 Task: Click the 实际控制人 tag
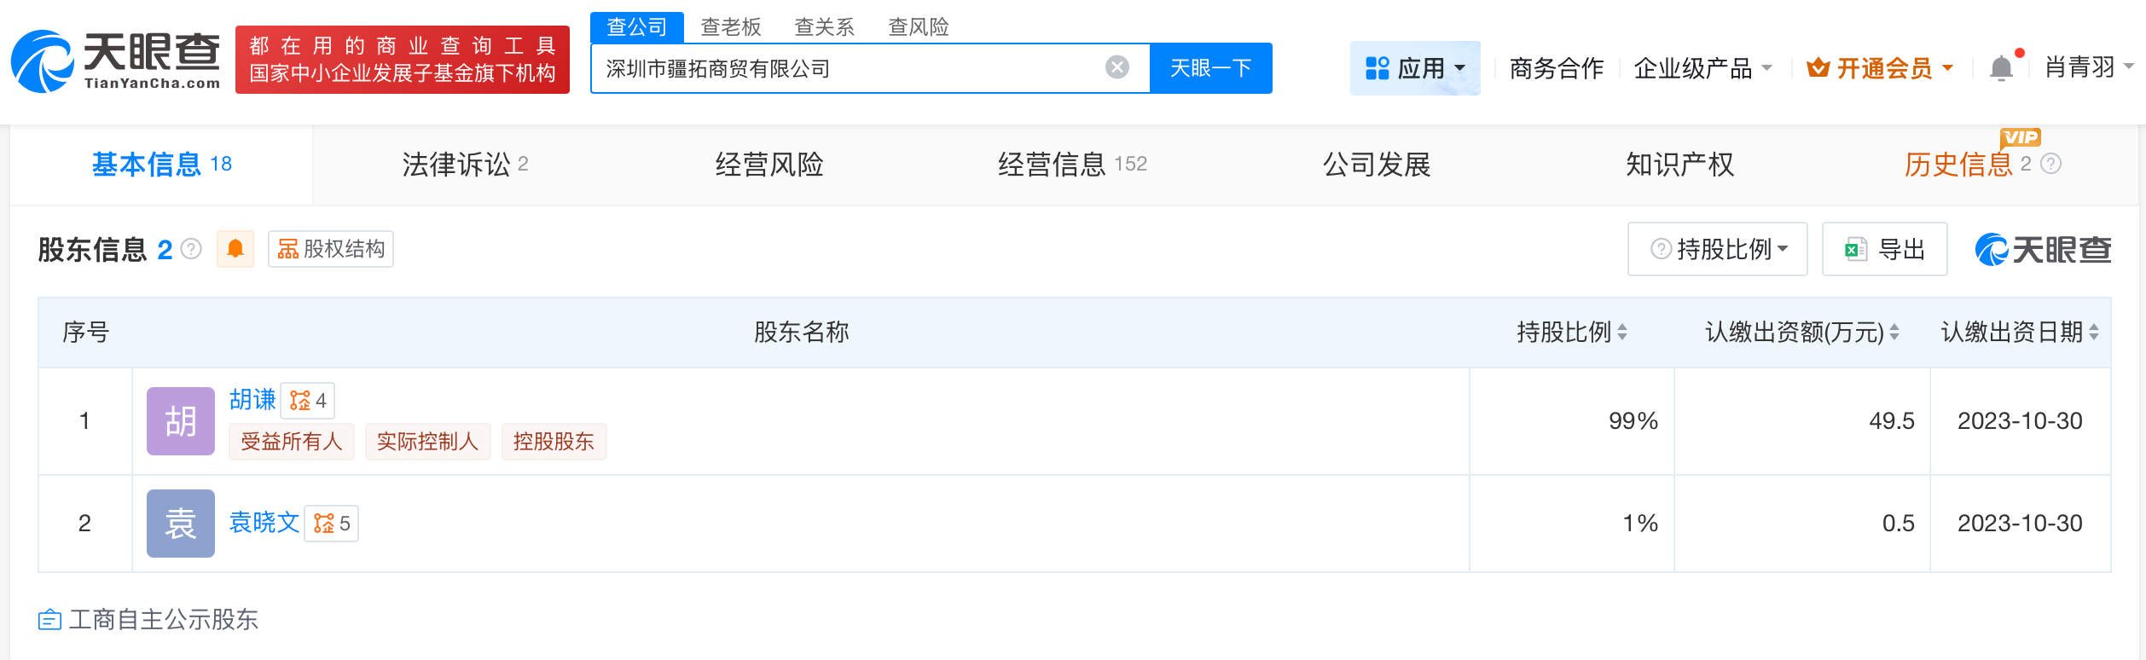pyautogui.click(x=428, y=442)
